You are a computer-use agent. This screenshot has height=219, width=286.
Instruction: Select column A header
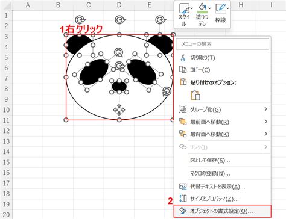click(x=28, y=5)
